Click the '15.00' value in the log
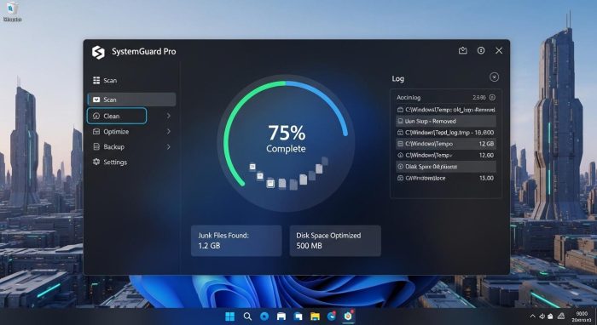This screenshot has height=325, width=597. pos(486,178)
